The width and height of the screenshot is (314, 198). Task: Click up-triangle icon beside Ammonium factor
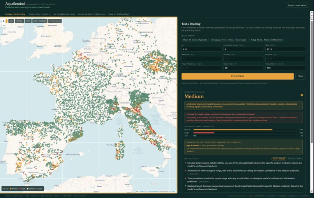[x=185, y=171]
